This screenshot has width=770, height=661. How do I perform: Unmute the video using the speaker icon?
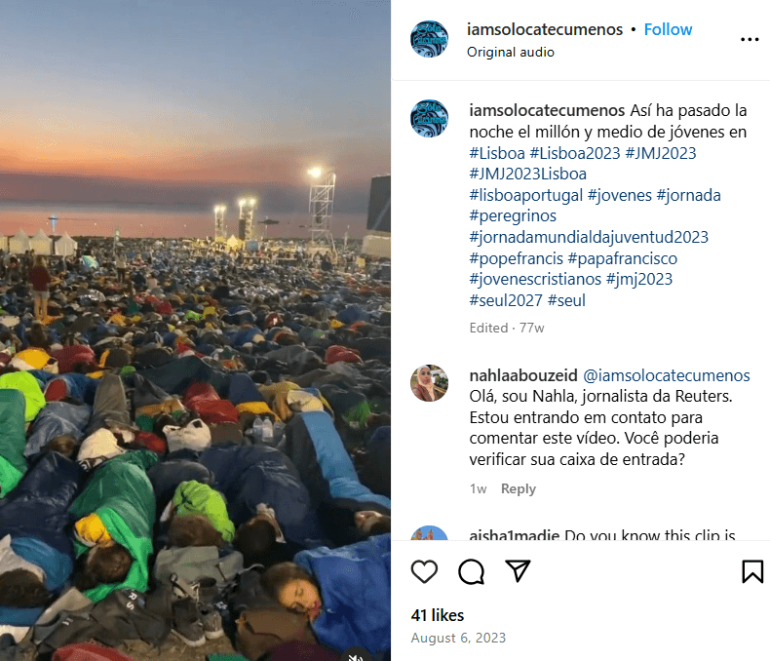tap(356, 656)
